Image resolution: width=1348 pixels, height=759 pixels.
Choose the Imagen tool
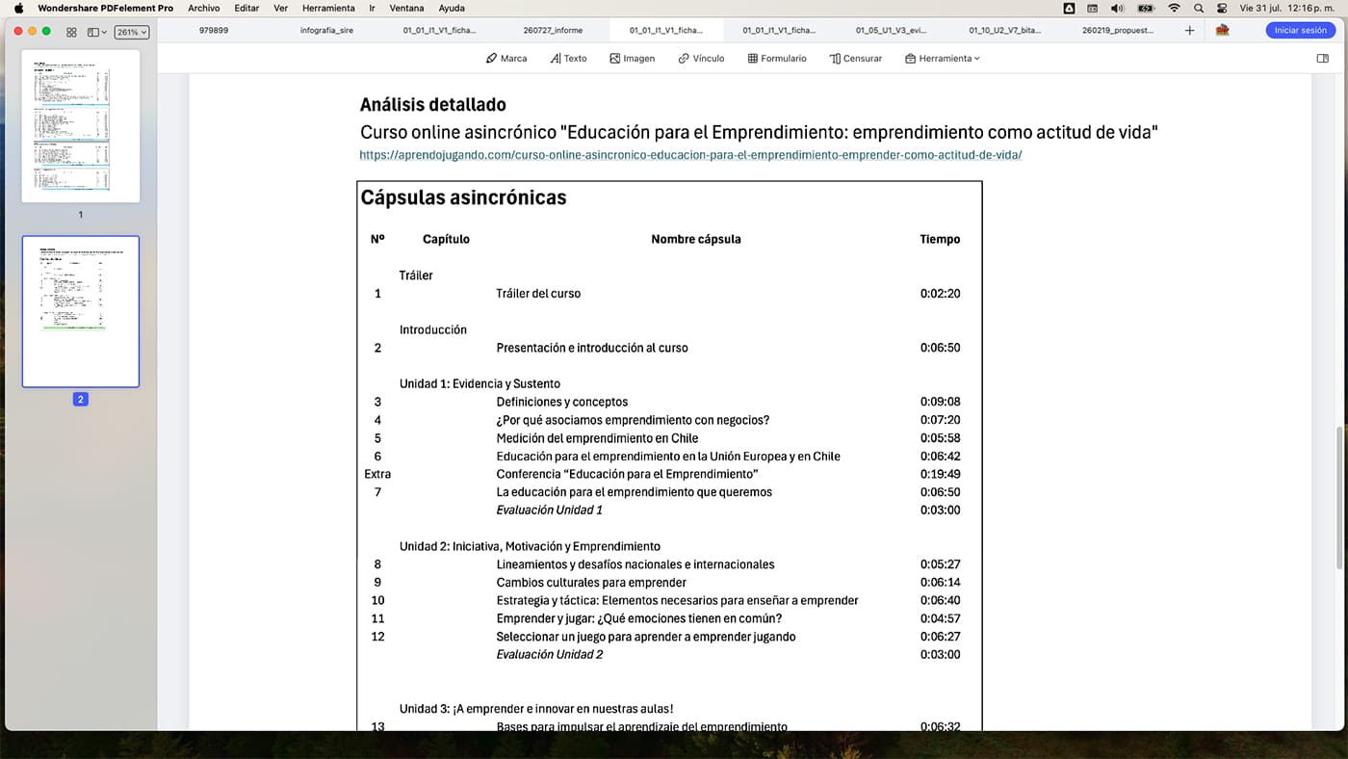click(632, 59)
